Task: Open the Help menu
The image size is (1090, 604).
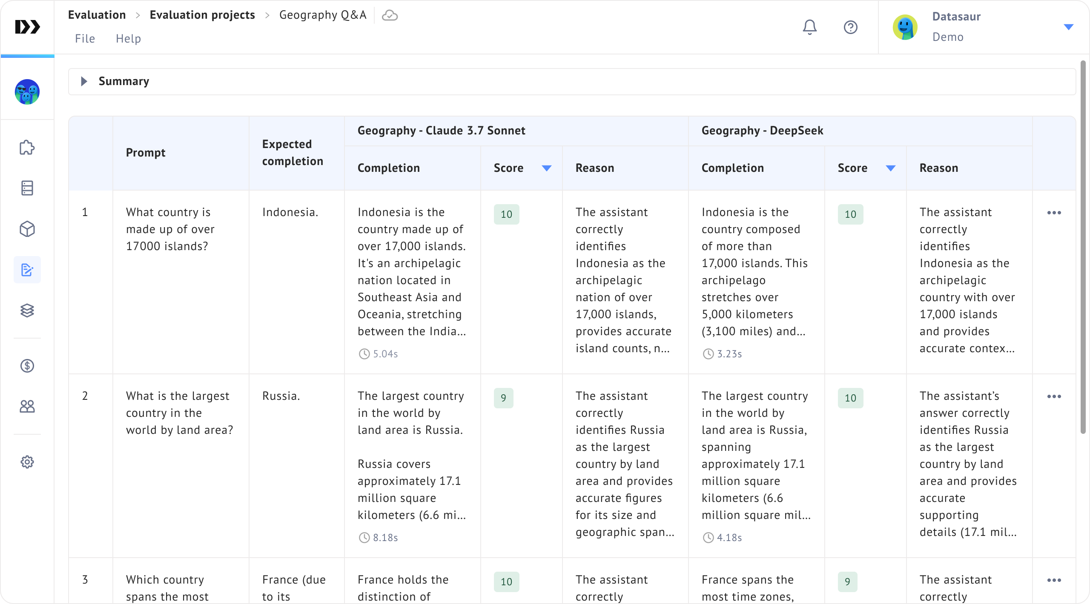Action: coord(128,39)
